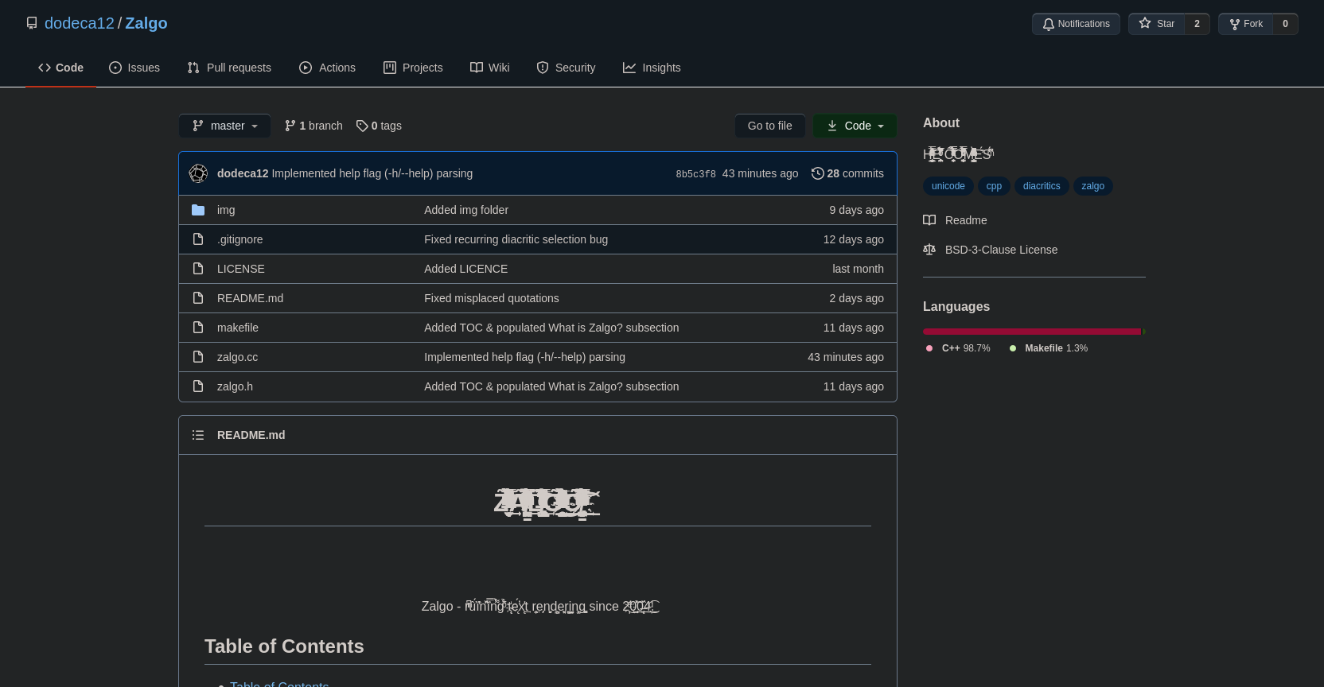Click the file icon for LICENSE
The height and width of the screenshot is (687, 1324).
[198, 269]
